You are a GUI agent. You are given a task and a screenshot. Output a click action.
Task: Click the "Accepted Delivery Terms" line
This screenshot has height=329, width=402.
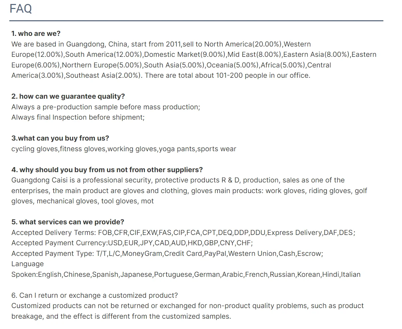click(x=183, y=233)
